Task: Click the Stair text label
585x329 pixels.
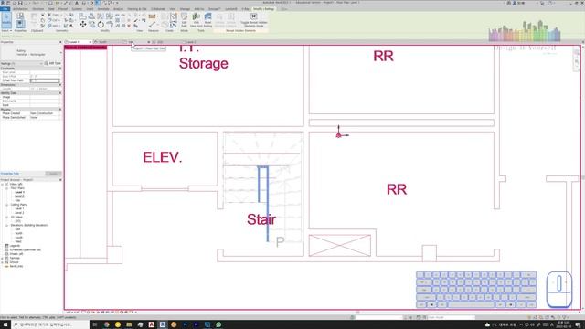Action: [261, 219]
